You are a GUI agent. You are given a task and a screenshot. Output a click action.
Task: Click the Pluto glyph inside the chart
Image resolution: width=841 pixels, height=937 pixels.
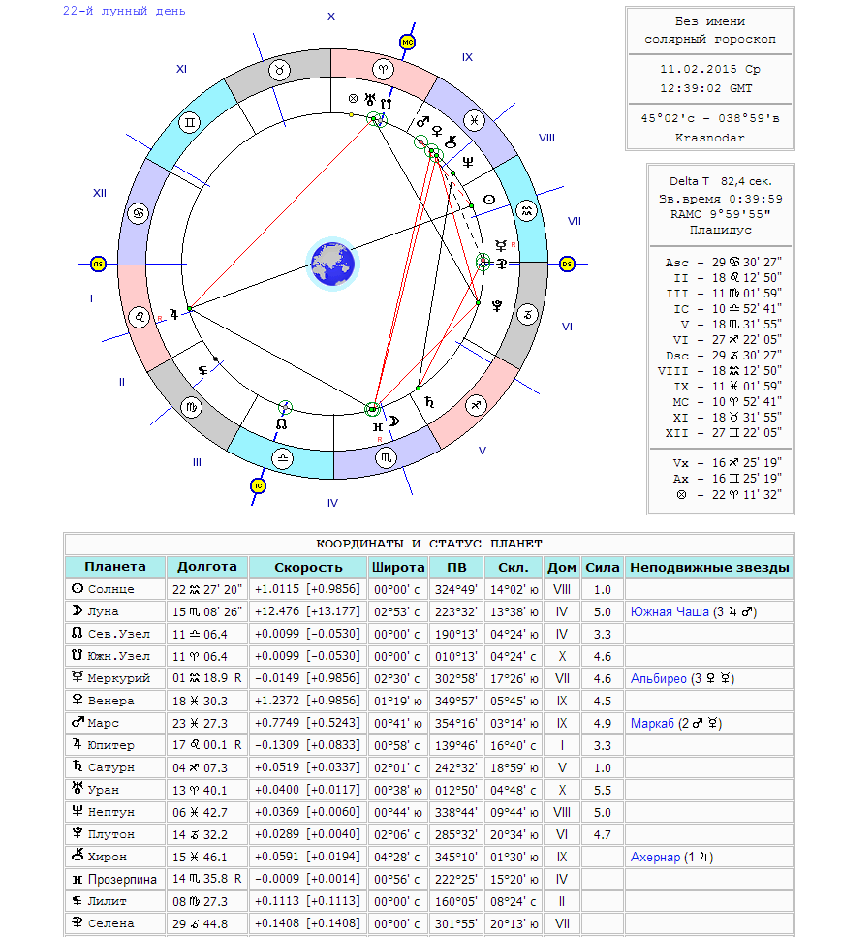[x=497, y=306]
